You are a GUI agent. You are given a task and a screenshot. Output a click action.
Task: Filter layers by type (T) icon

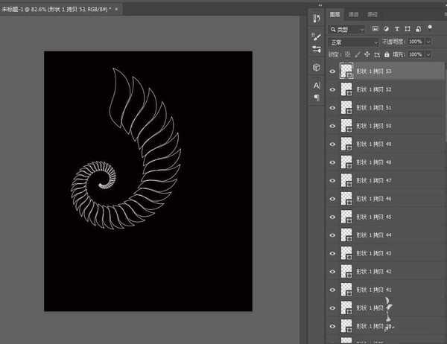[x=396, y=29]
